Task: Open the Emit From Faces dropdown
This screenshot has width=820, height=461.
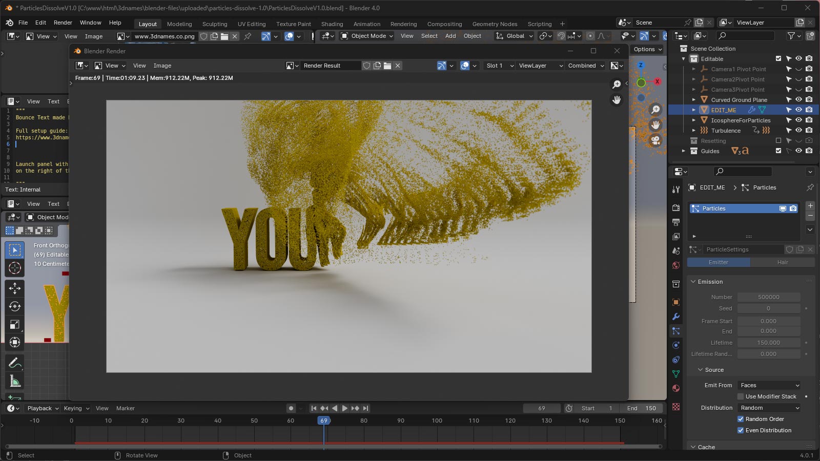Action: pos(769,385)
